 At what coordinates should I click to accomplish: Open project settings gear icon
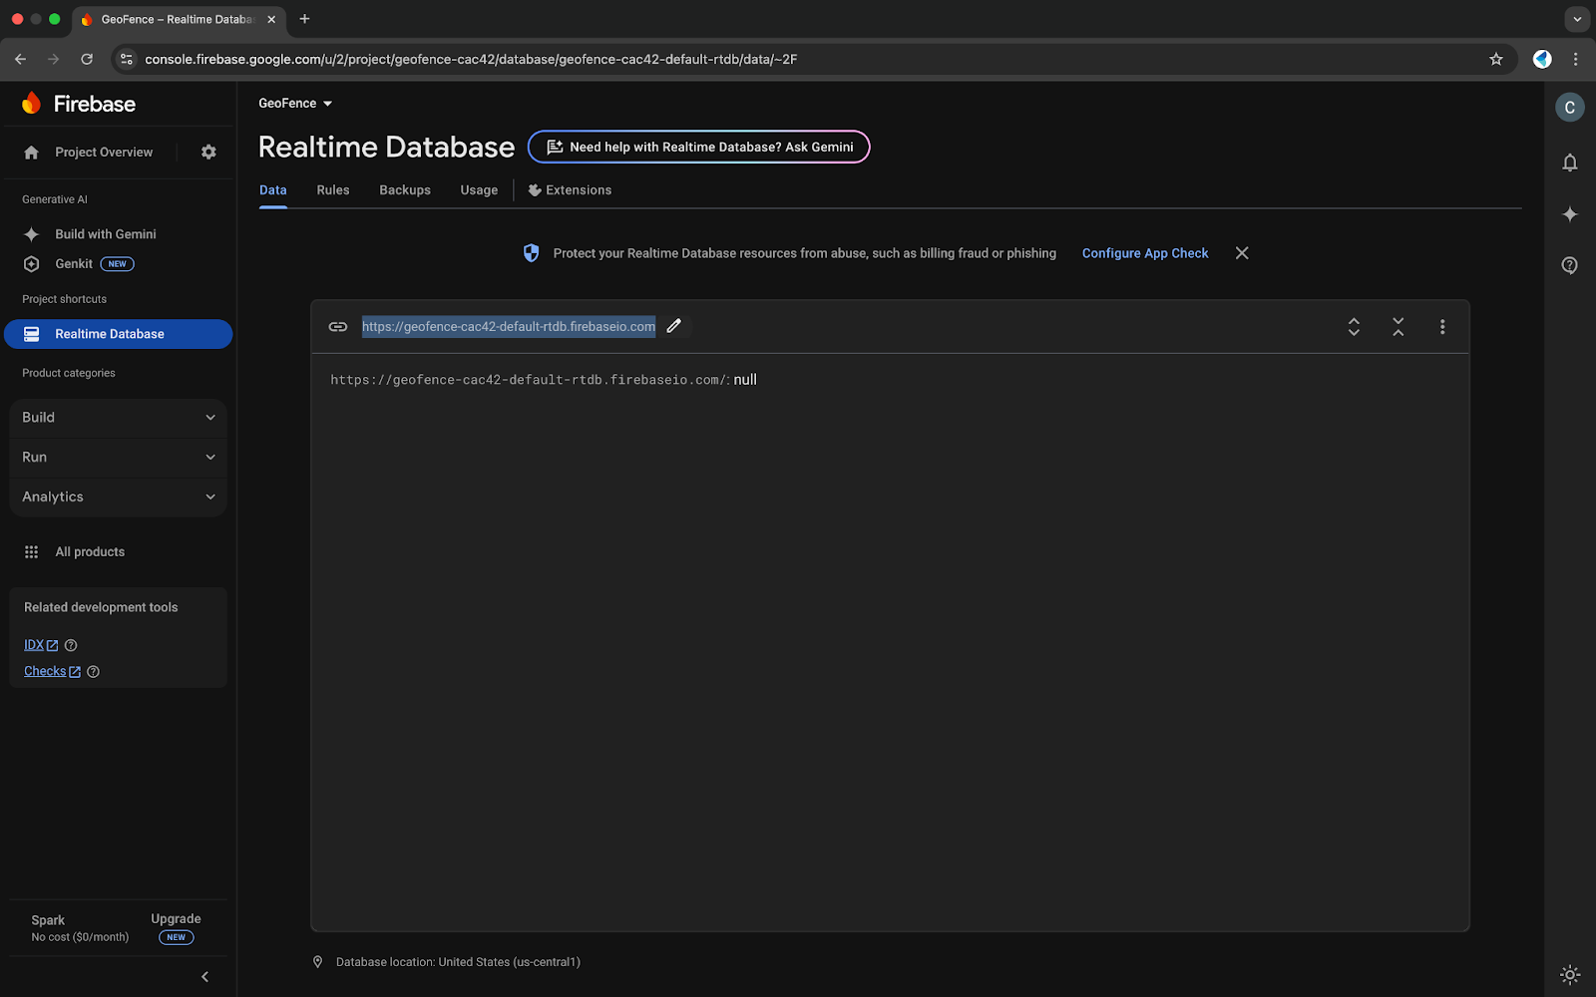point(208,153)
